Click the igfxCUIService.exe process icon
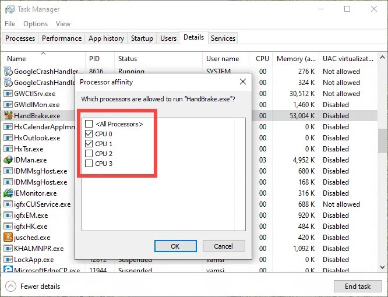Viewport: 388px width, 297px height. pos(8,204)
